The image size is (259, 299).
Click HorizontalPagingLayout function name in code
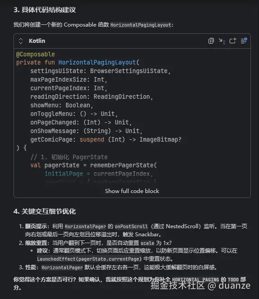(x=97, y=63)
